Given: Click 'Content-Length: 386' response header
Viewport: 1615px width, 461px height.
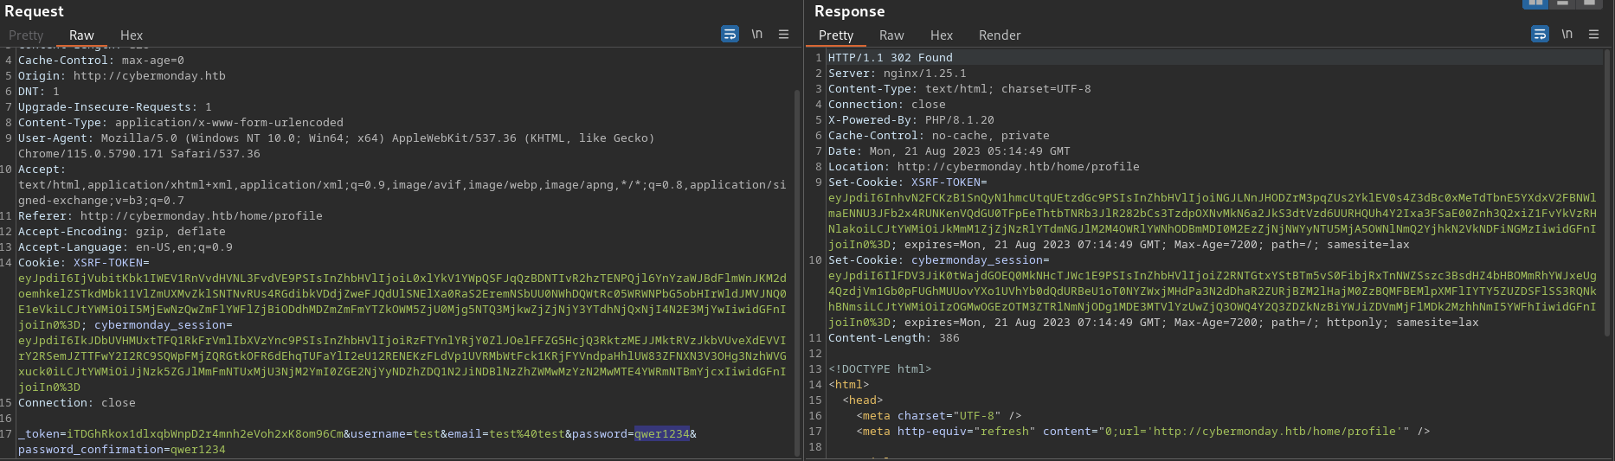Looking at the screenshot, I should 894,338.
